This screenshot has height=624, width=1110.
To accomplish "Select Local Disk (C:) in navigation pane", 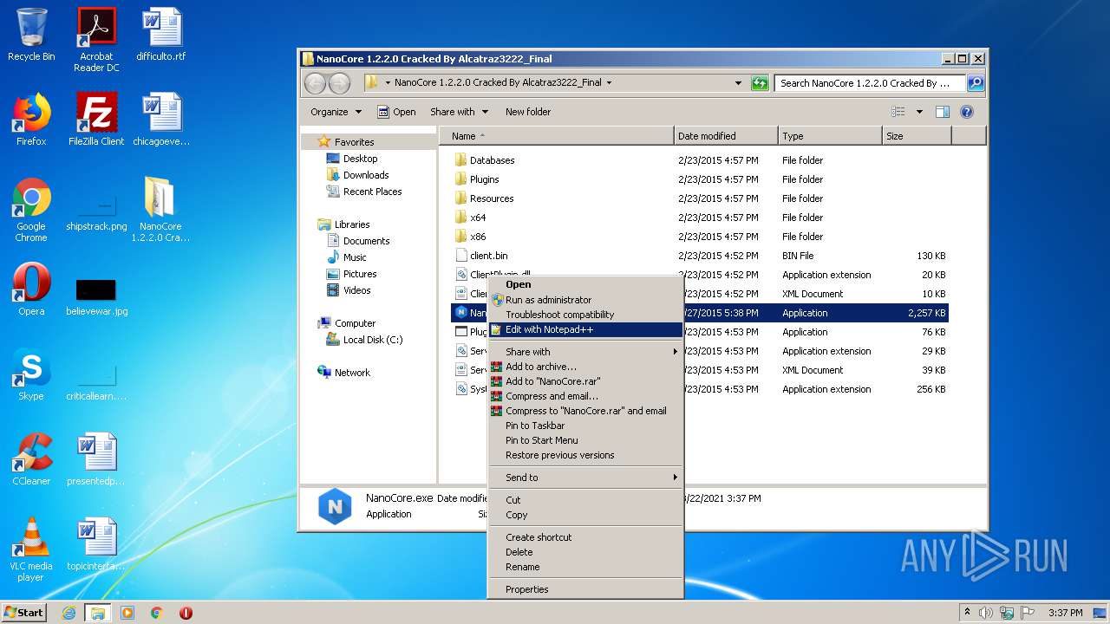I will click(x=364, y=340).
